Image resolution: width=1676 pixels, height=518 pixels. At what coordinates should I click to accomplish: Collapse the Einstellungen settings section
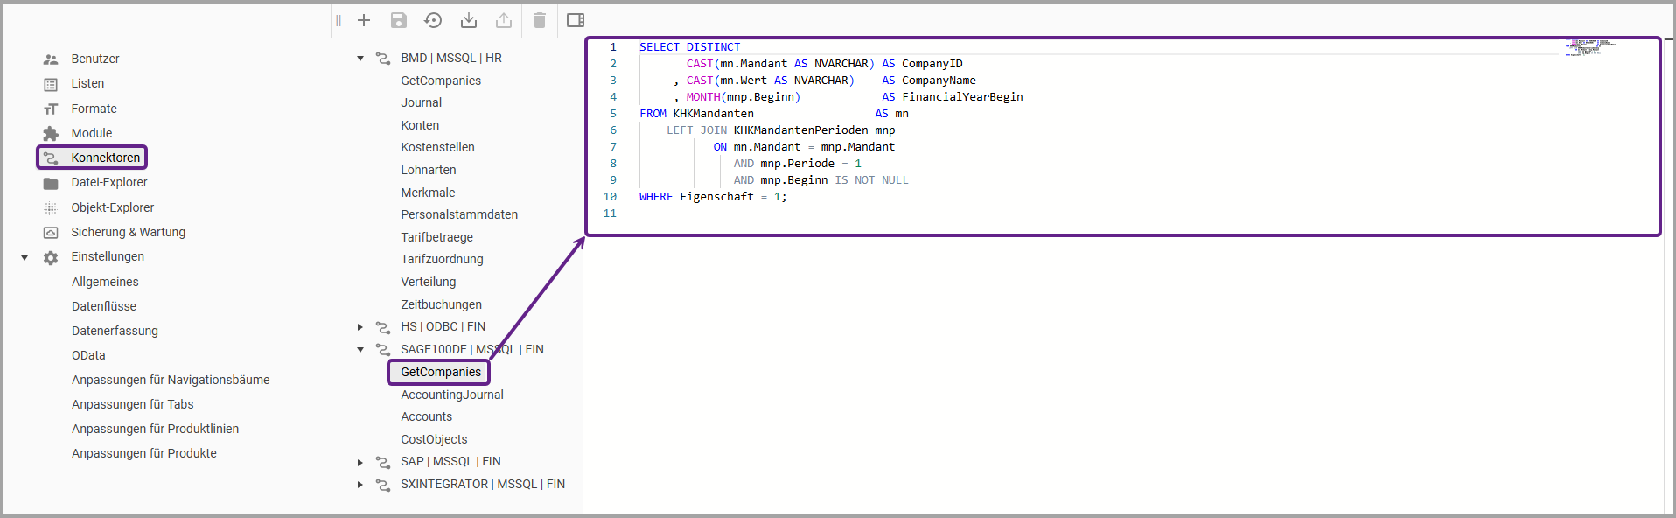click(x=24, y=257)
